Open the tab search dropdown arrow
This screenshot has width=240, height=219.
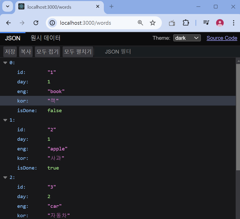(x=8, y=7)
